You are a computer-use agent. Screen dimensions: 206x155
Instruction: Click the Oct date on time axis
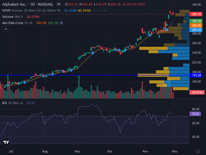click(x=110, y=151)
